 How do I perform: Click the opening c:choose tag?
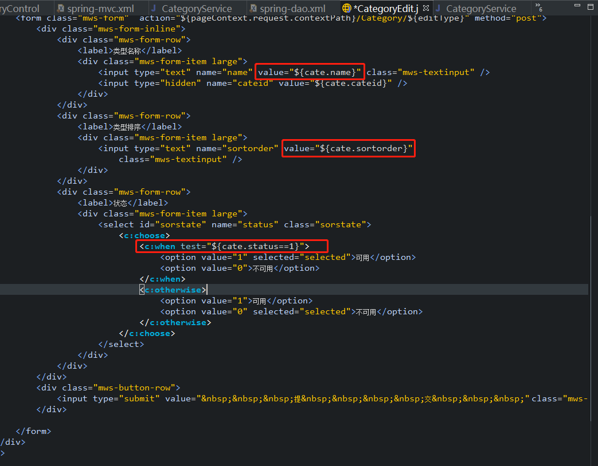click(x=144, y=236)
